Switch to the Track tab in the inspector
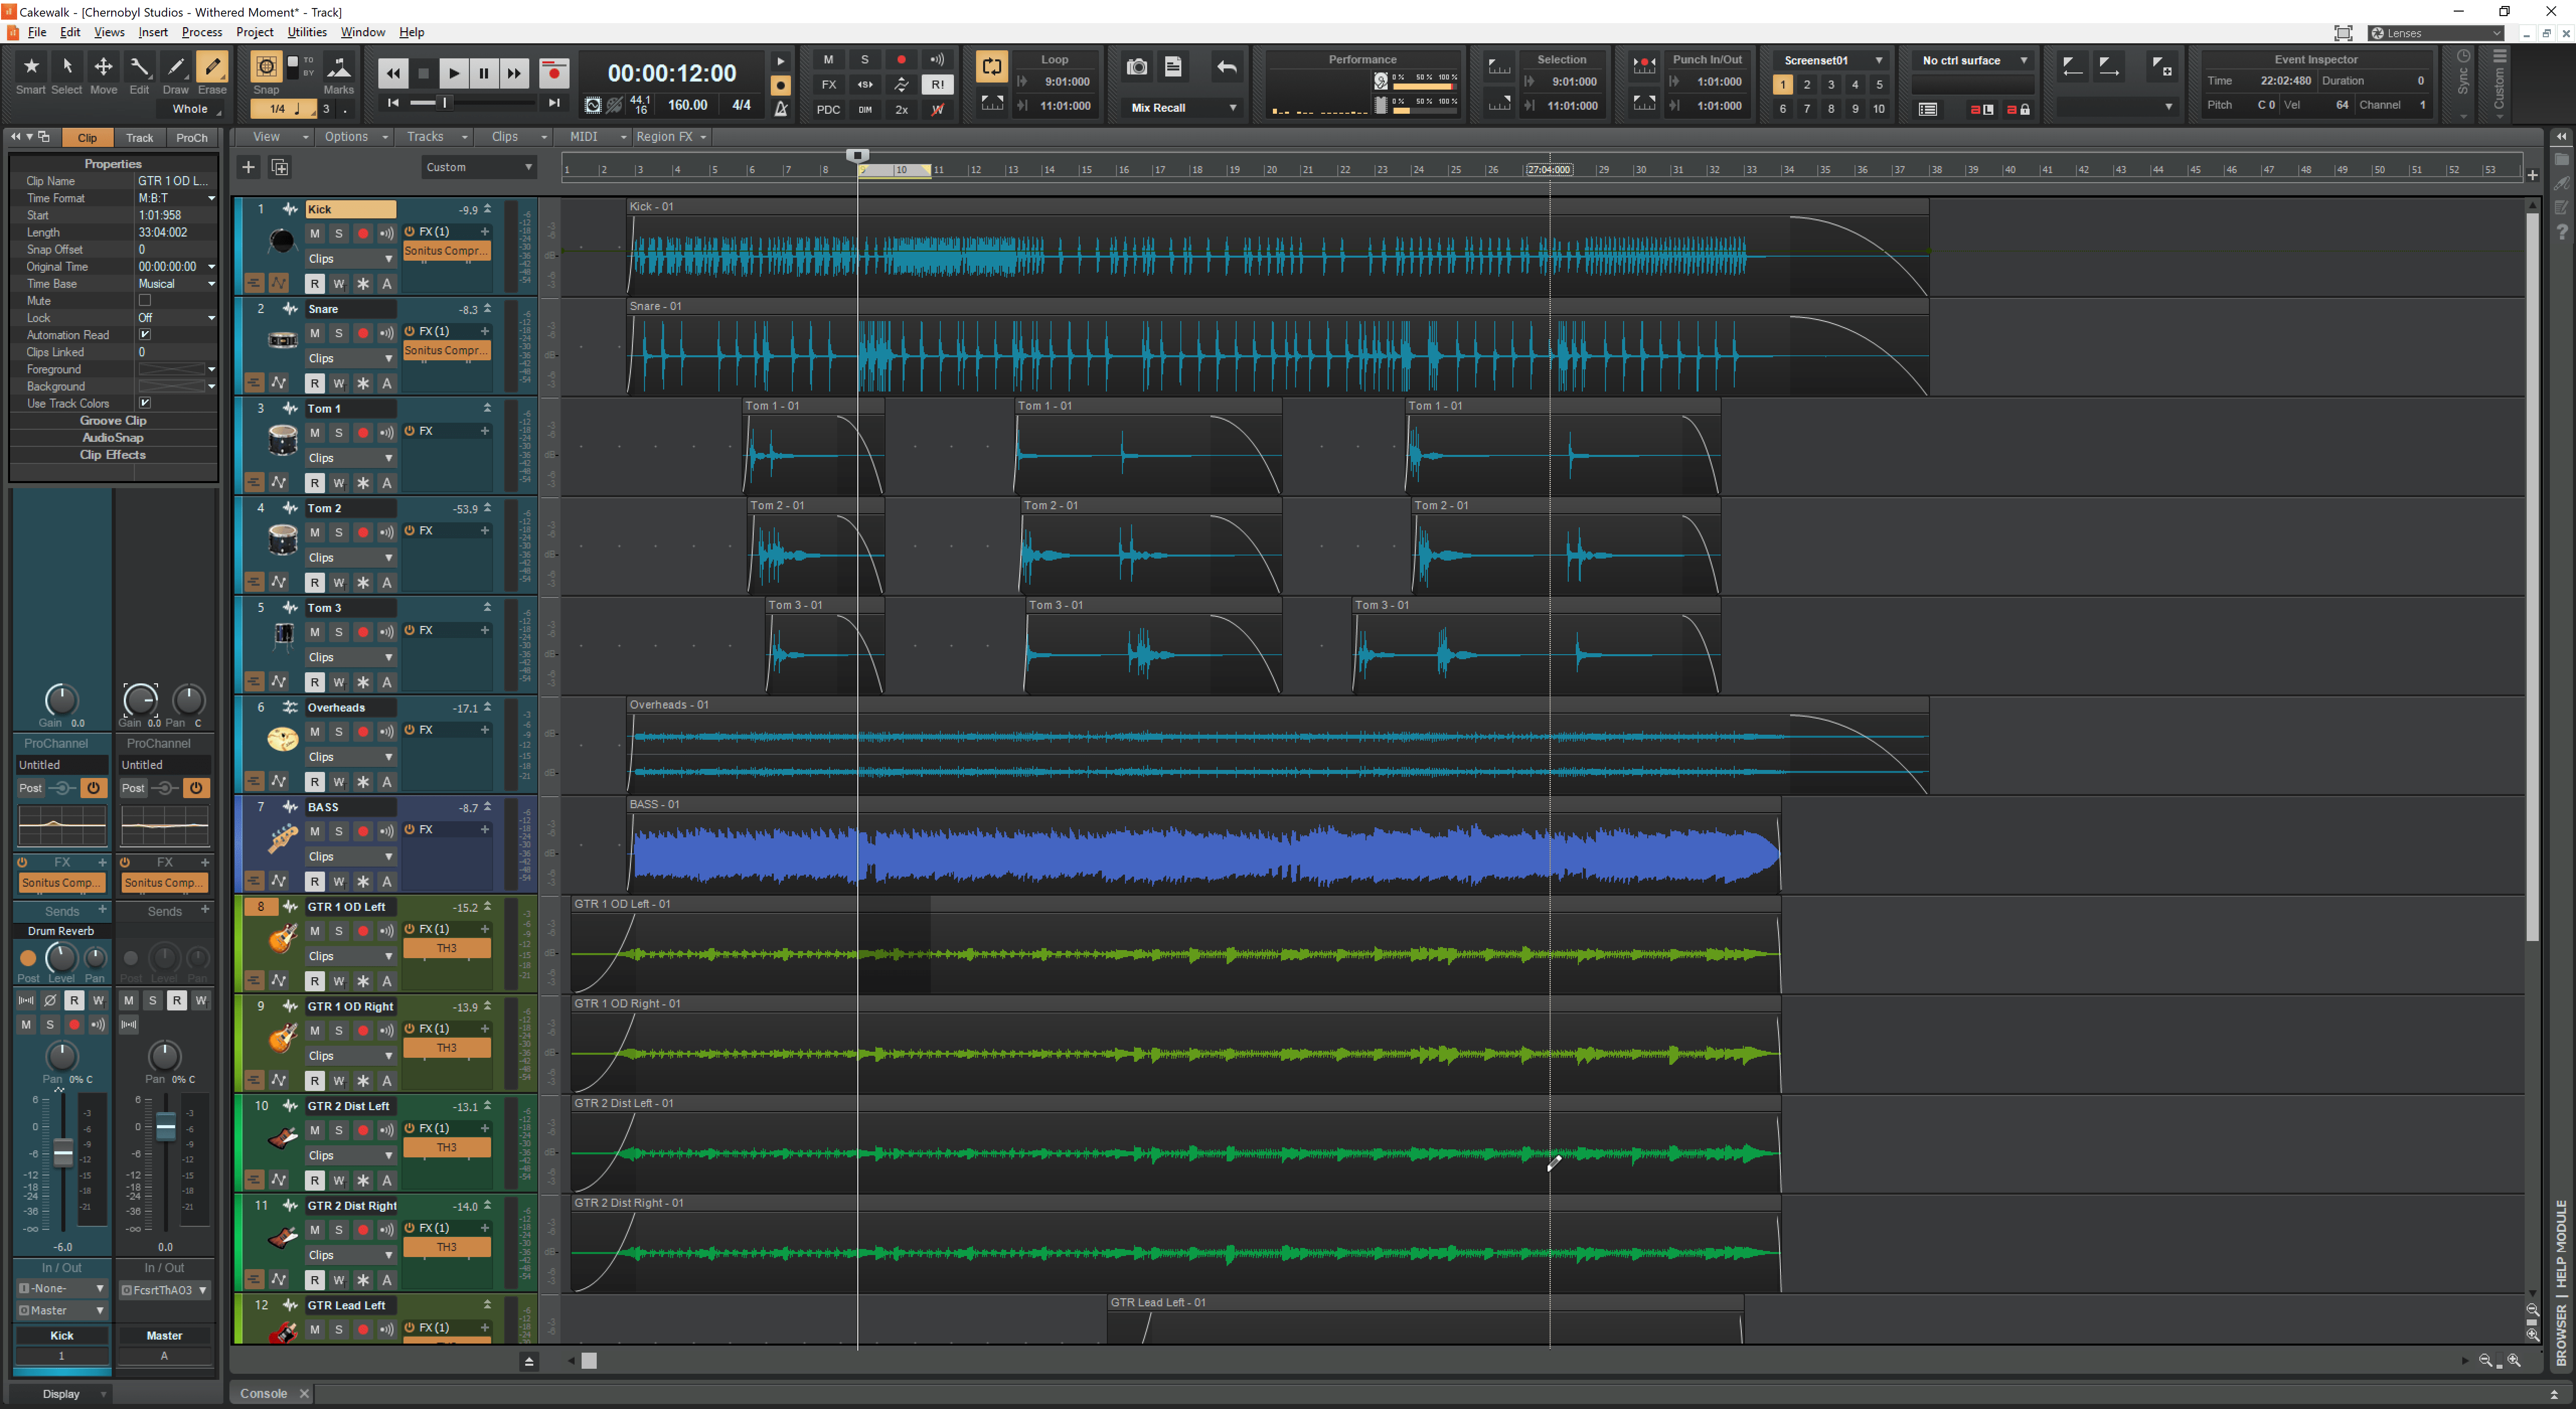The image size is (2576, 1409). coord(139,137)
